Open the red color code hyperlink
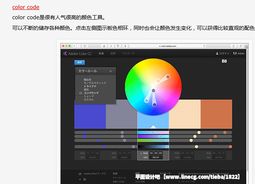Screen dimensions: 255x184 pos(26,7)
